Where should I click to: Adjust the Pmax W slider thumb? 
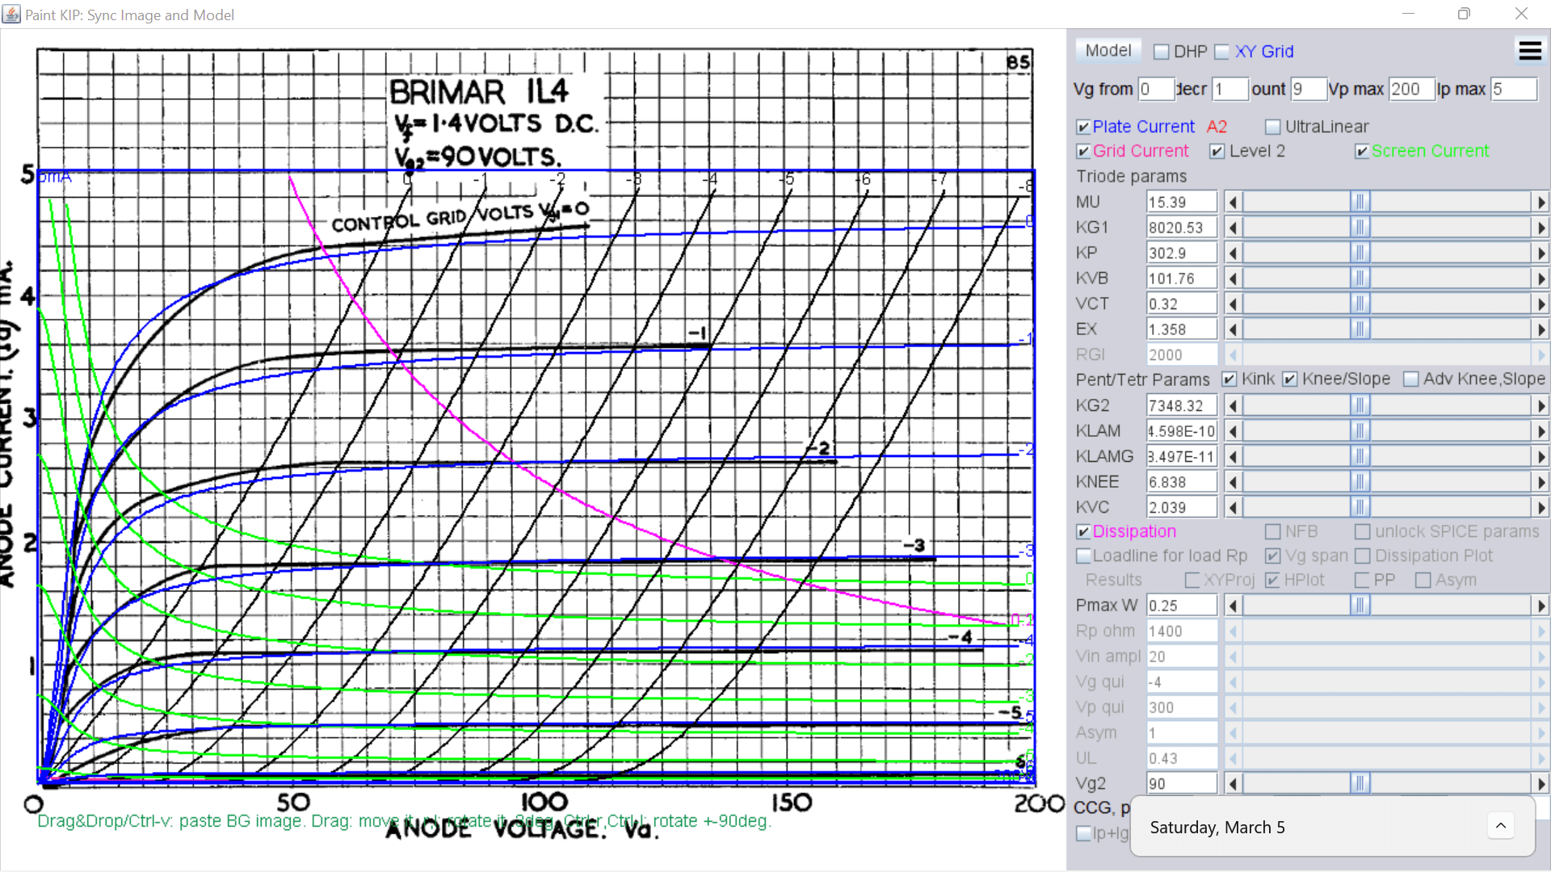click(x=1360, y=605)
